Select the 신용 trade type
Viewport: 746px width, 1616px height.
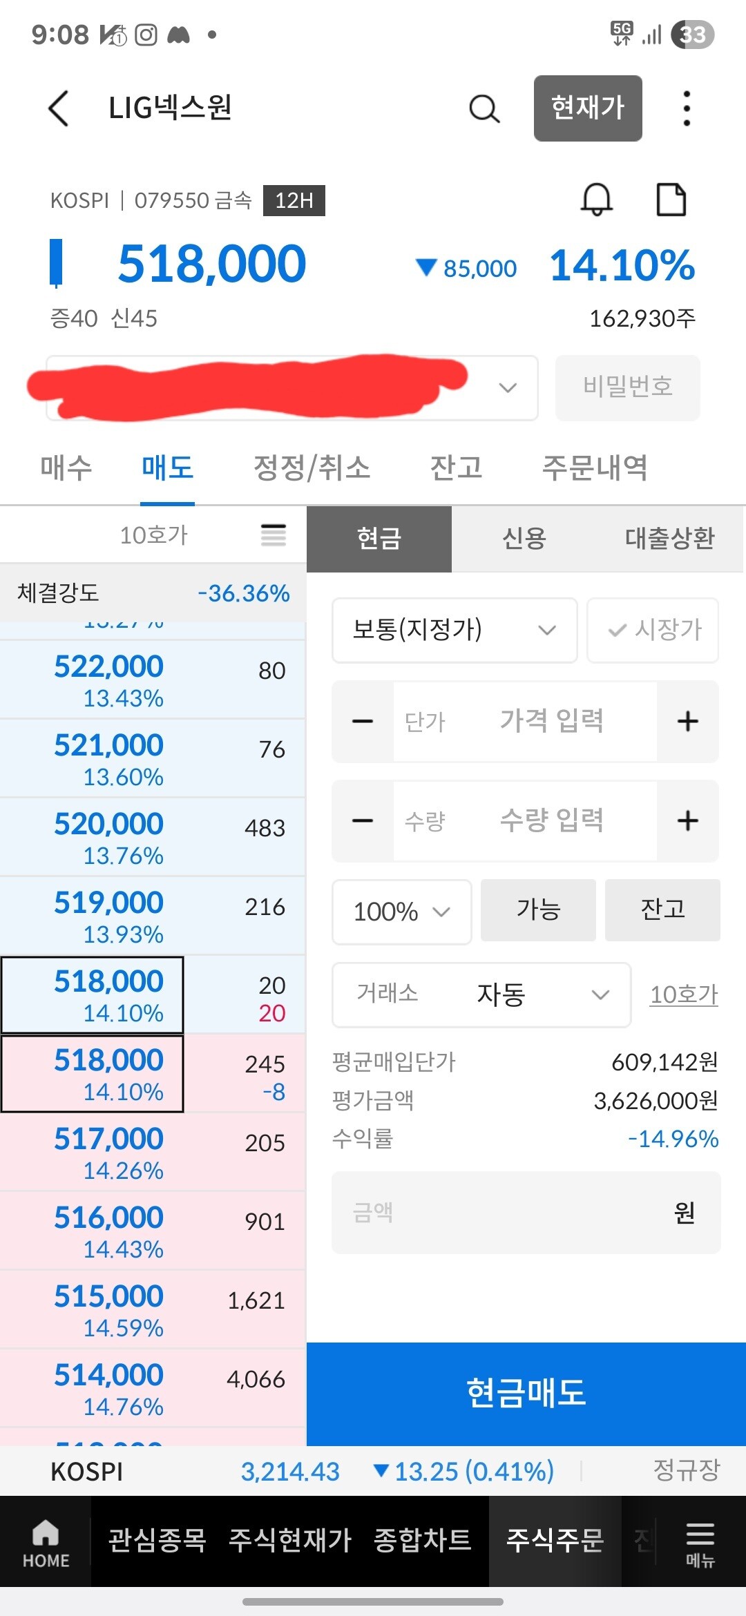click(x=524, y=539)
